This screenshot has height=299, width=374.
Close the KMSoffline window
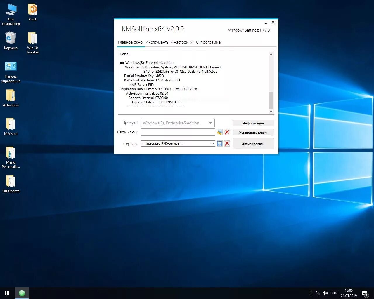(273, 22)
